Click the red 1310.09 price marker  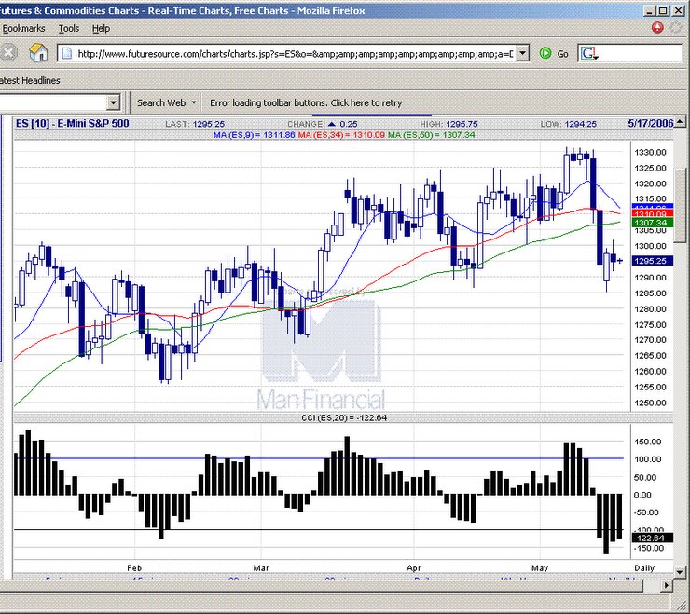tap(652, 214)
